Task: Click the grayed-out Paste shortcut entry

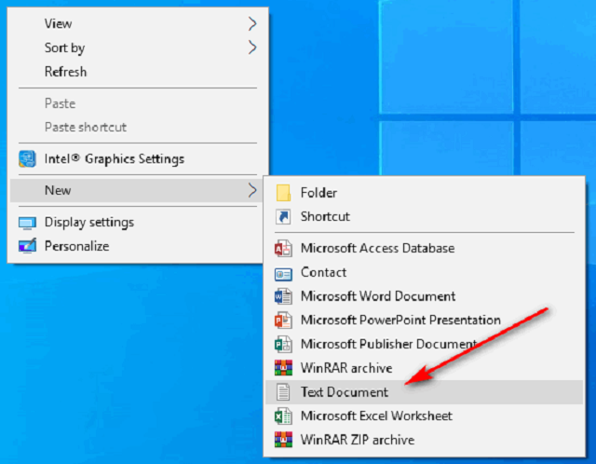Action: click(x=85, y=127)
